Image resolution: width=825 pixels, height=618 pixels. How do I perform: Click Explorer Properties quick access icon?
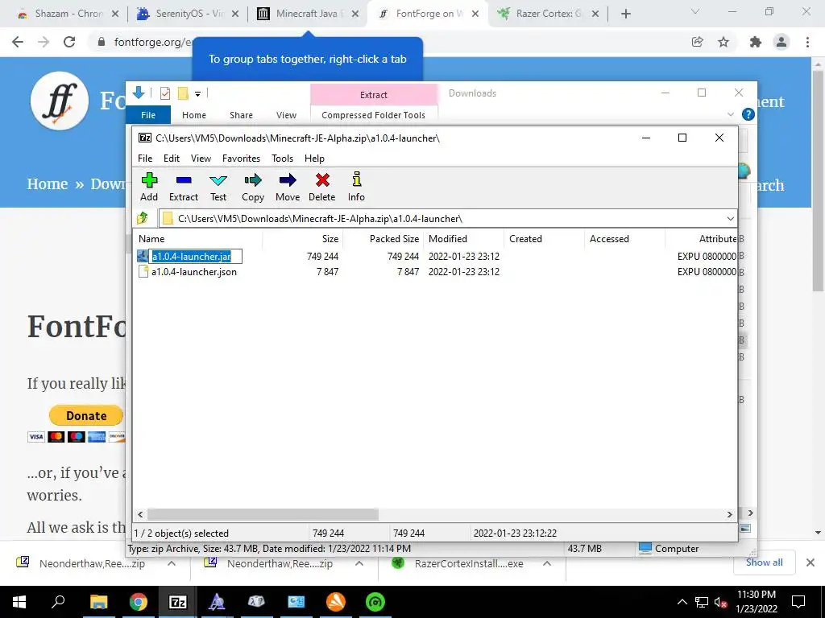click(165, 93)
